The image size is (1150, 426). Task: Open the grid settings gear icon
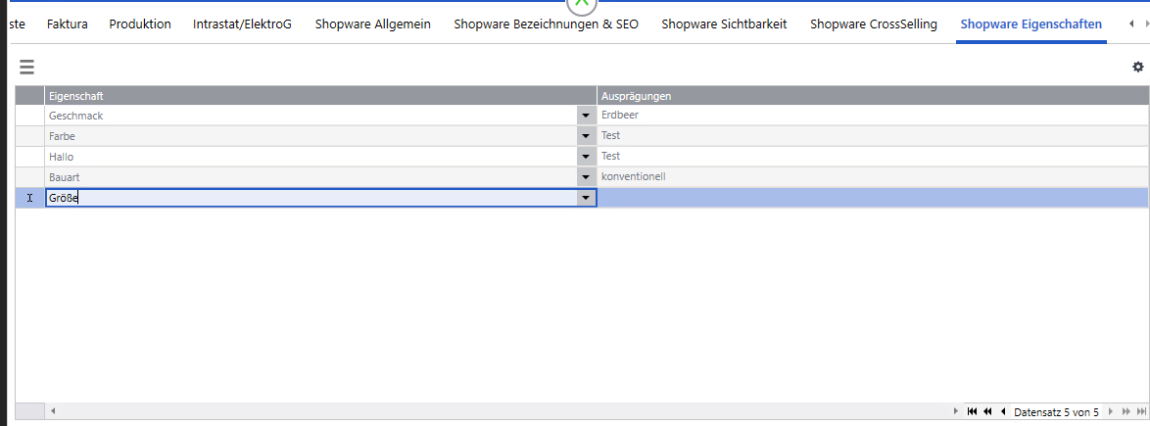(1137, 67)
